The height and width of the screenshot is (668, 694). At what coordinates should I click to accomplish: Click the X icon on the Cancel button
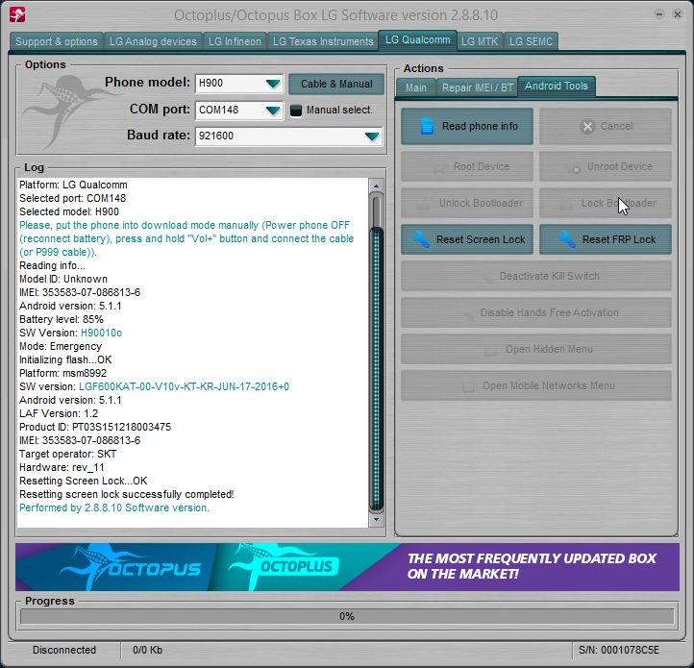pyautogui.click(x=587, y=127)
